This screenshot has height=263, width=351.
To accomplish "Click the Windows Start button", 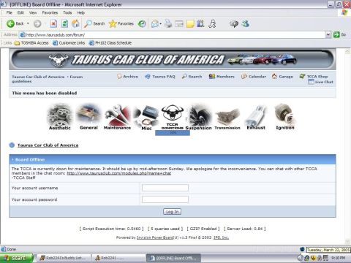I will click(x=17, y=258).
